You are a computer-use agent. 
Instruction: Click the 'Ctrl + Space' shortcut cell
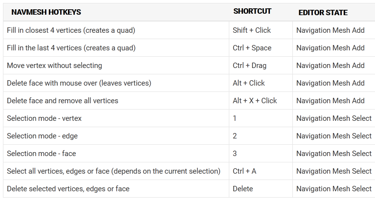pyautogui.click(x=252, y=48)
